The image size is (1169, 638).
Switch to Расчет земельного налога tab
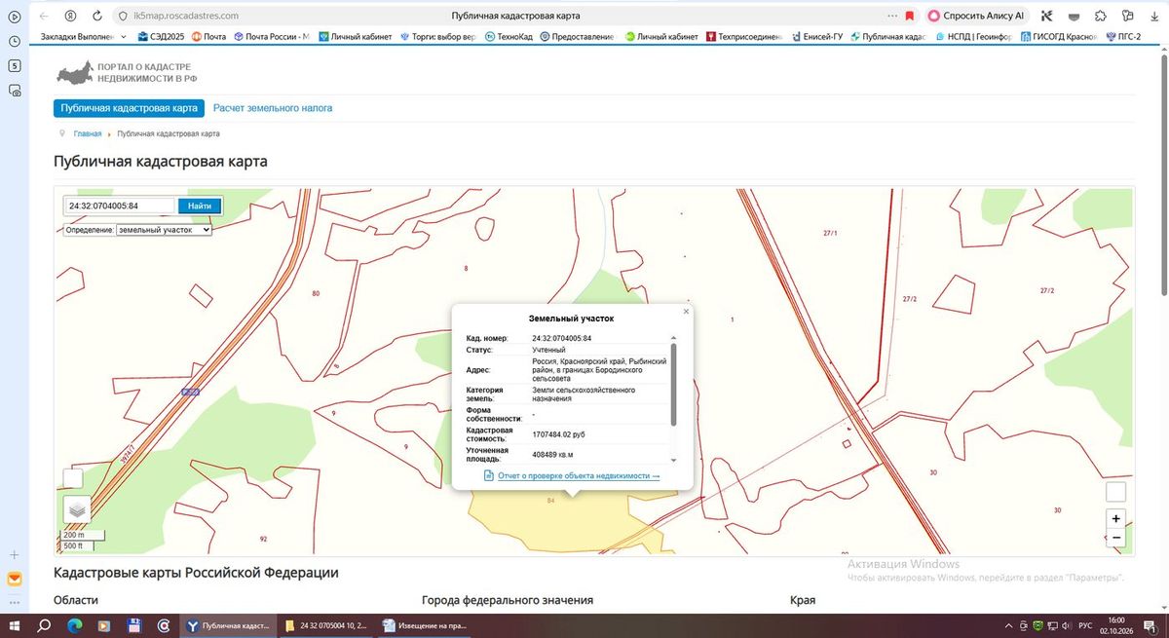273,108
